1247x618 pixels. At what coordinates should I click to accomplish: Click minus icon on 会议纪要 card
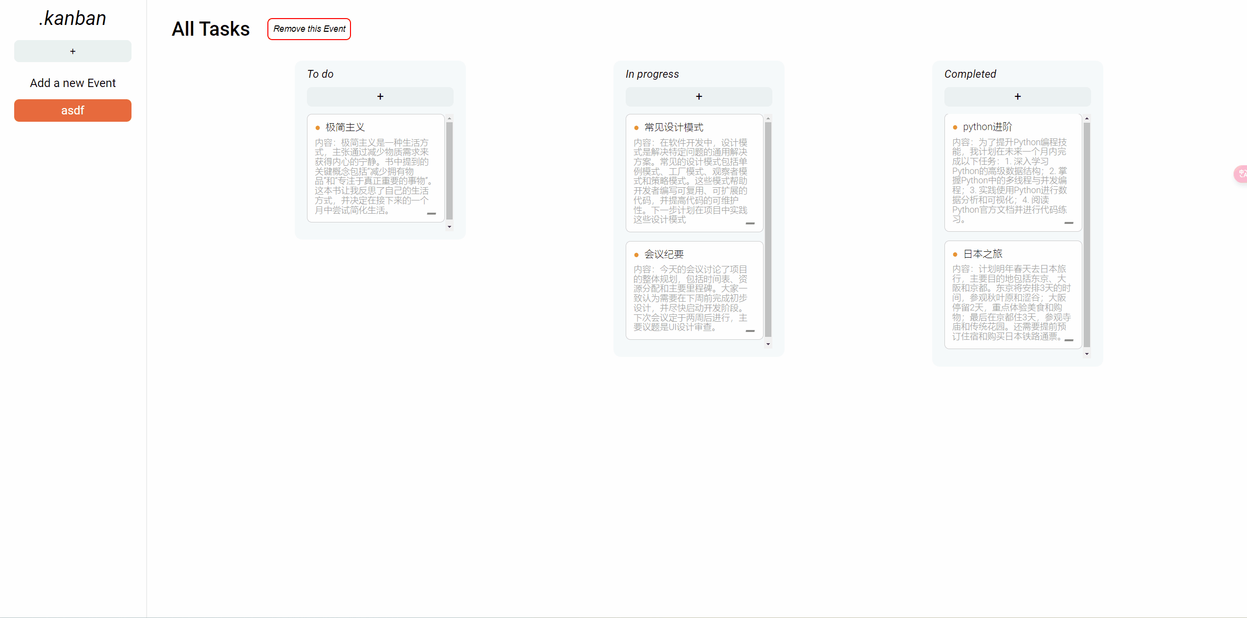(x=750, y=331)
